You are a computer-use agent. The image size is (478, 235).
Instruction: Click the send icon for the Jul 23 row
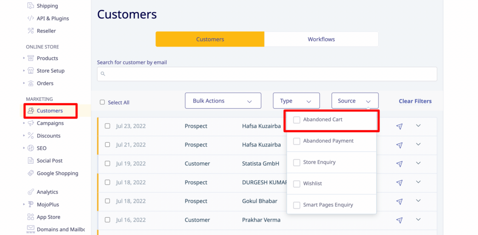399,126
